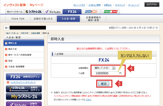Open the MyページTOP header link
The image size is (163, 106).
(x=79, y=5)
